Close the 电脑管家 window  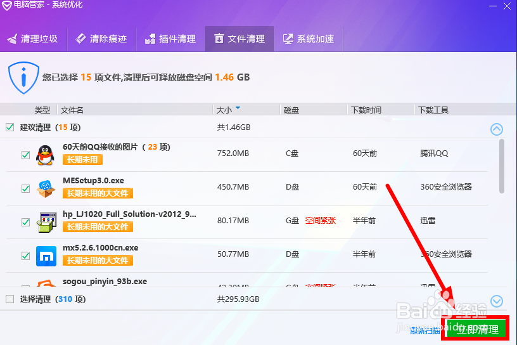(507, 6)
